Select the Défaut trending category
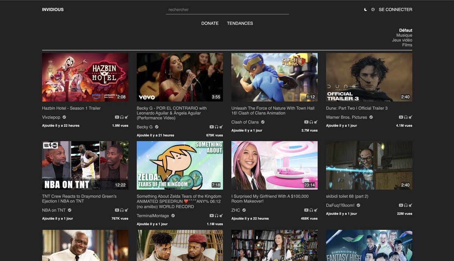This screenshot has height=261, width=454. click(x=406, y=30)
